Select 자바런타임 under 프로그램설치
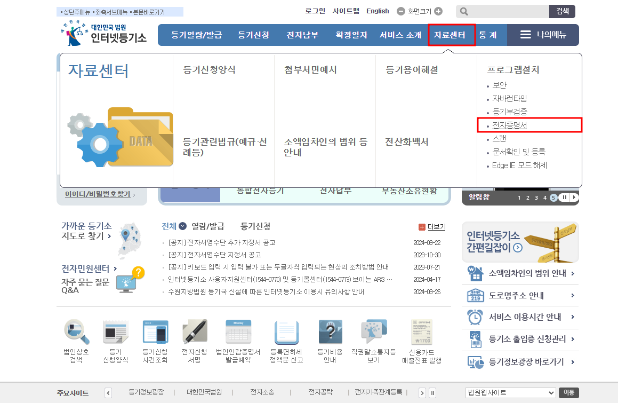618x403 pixels. (509, 98)
